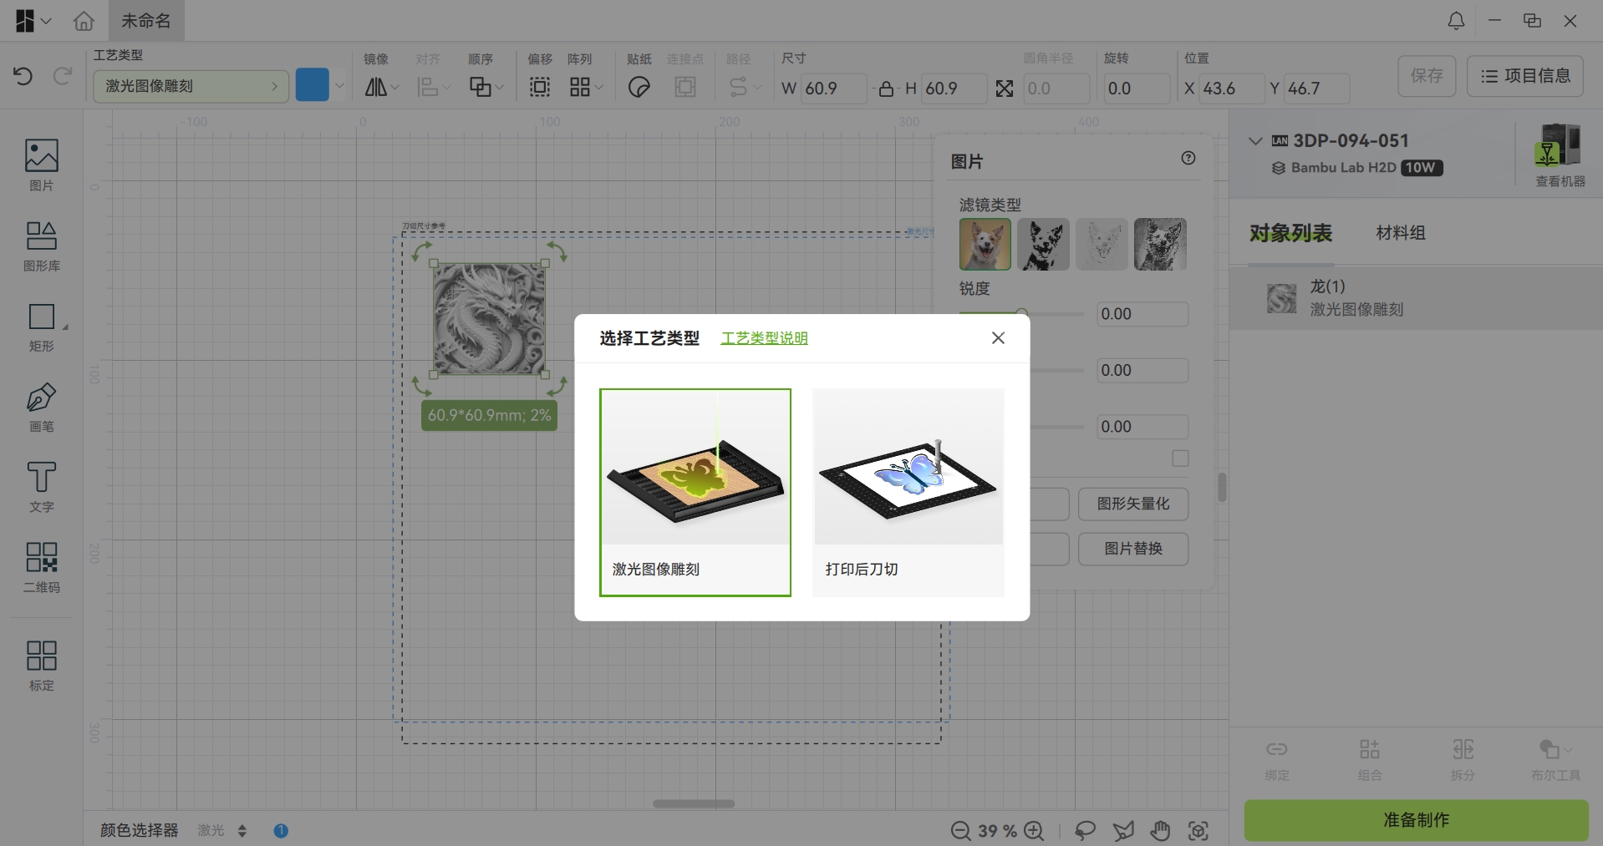Click the redo arrow icon
This screenshot has height=846, width=1603.
click(x=63, y=76)
